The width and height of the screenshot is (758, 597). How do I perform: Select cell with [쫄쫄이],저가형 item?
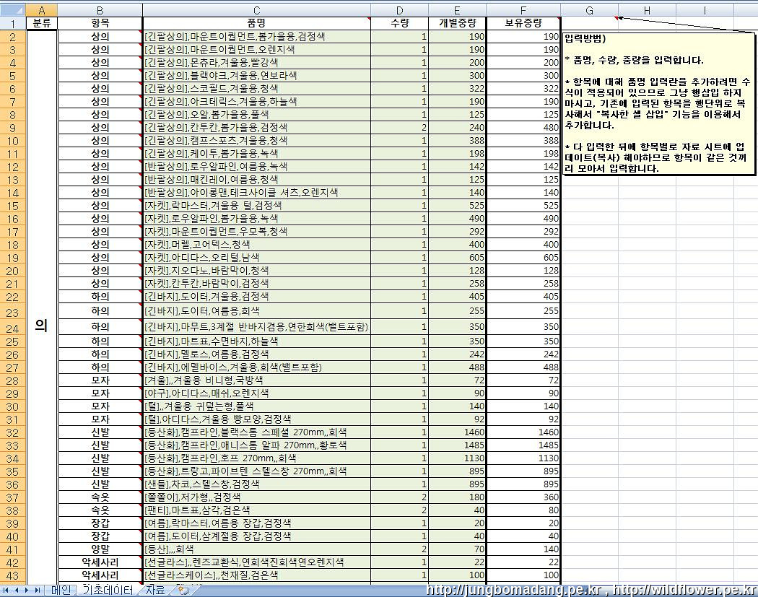tap(257, 497)
